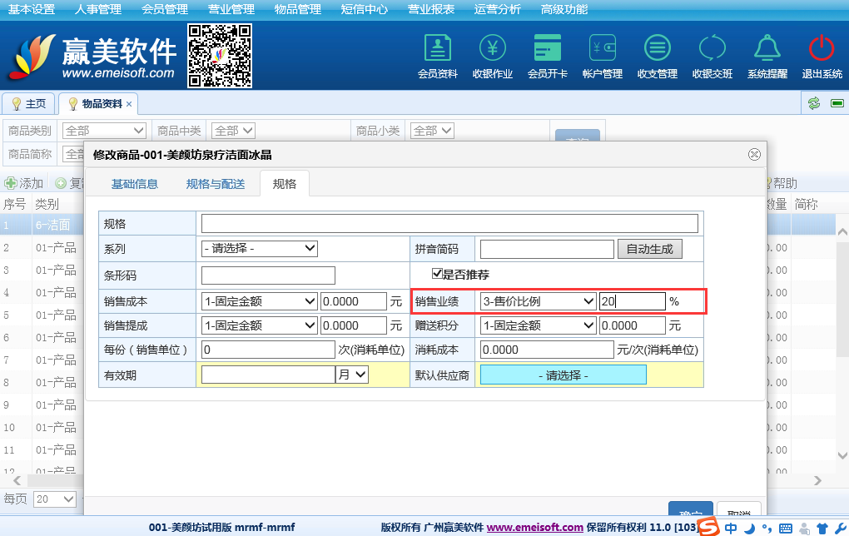Click the cyan 默认供应商 selection field
This screenshot has height=536, width=849.
tap(563, 375)
